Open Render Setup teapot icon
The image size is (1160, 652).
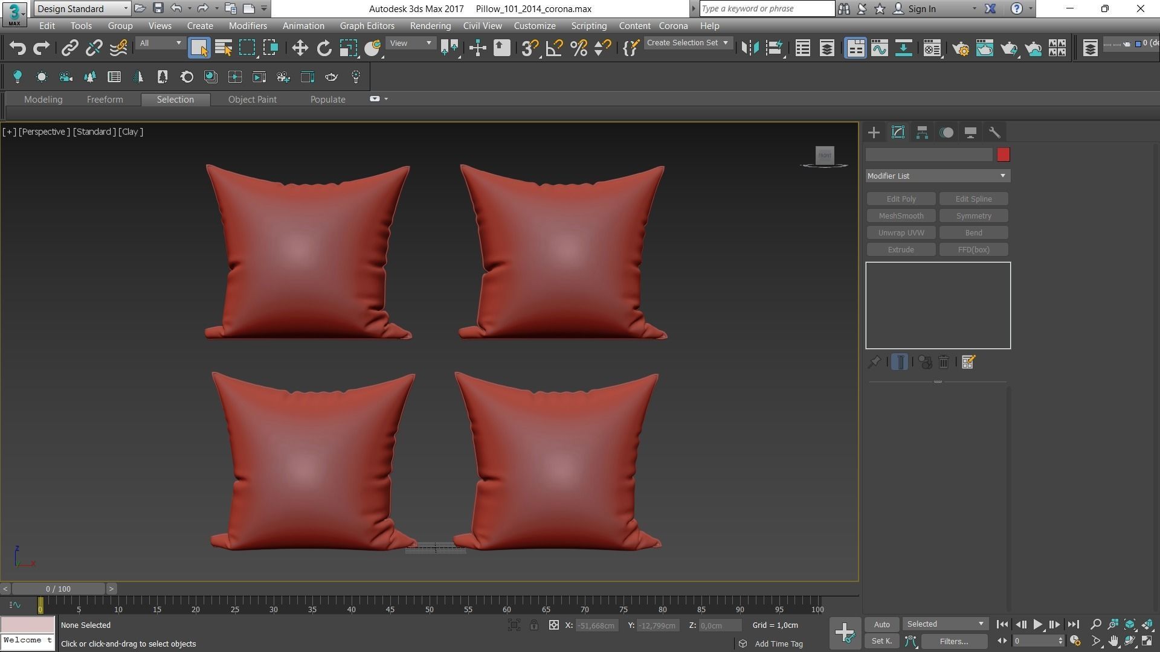[x=961, y=48]
